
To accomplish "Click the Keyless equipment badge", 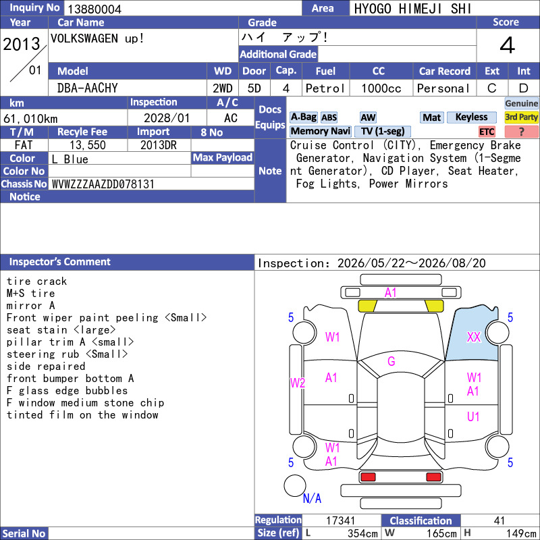I will [471, 117].
